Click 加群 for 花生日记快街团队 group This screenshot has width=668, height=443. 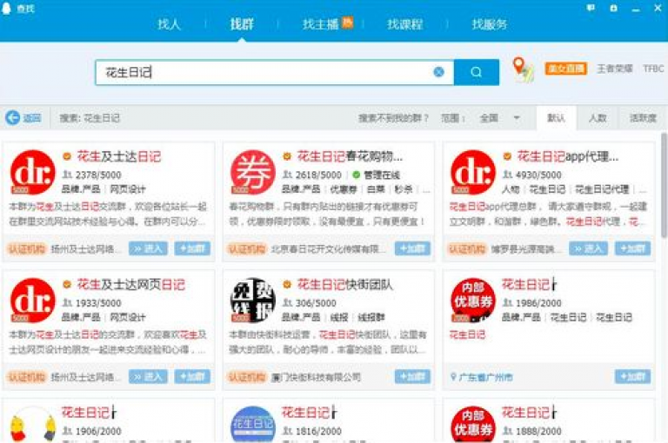click(x=412, y=377)
